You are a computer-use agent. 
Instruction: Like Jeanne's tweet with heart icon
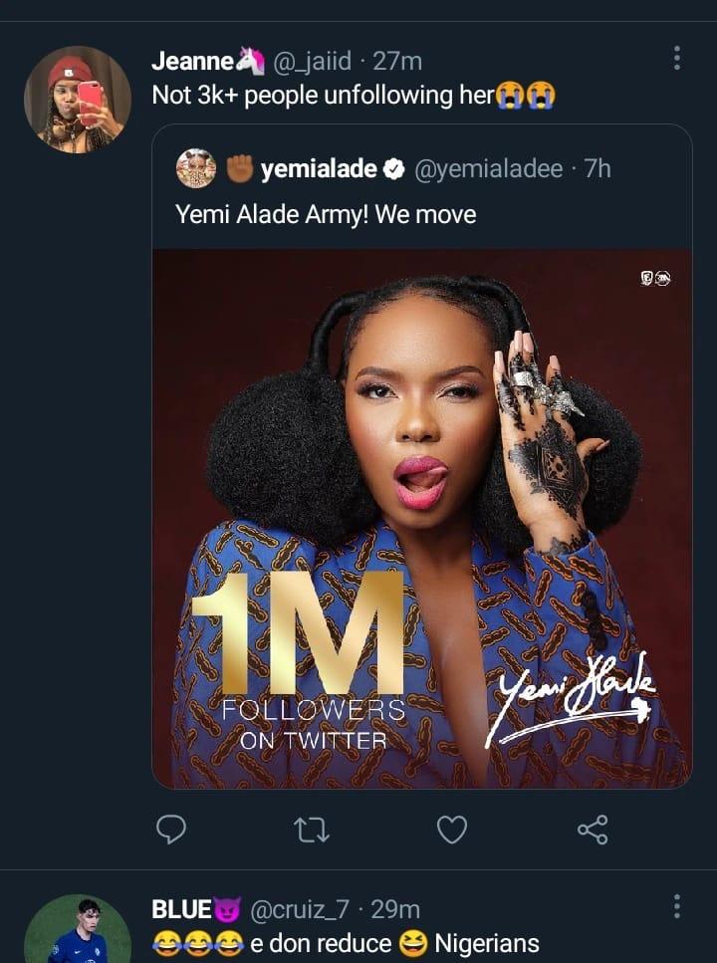(452, 829)
